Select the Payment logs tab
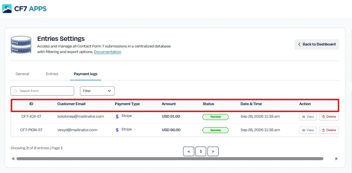352x173 pixels. tap(86, 74)
